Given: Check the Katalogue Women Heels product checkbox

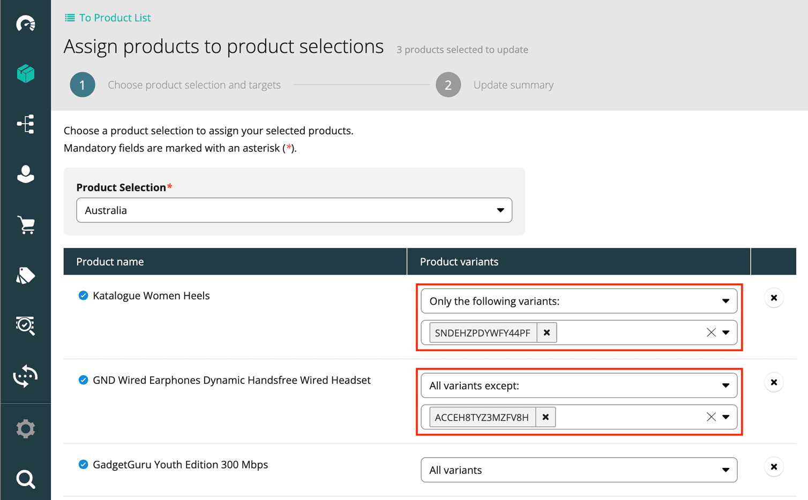Looking at the screenshot, I should tap(83, 295).
